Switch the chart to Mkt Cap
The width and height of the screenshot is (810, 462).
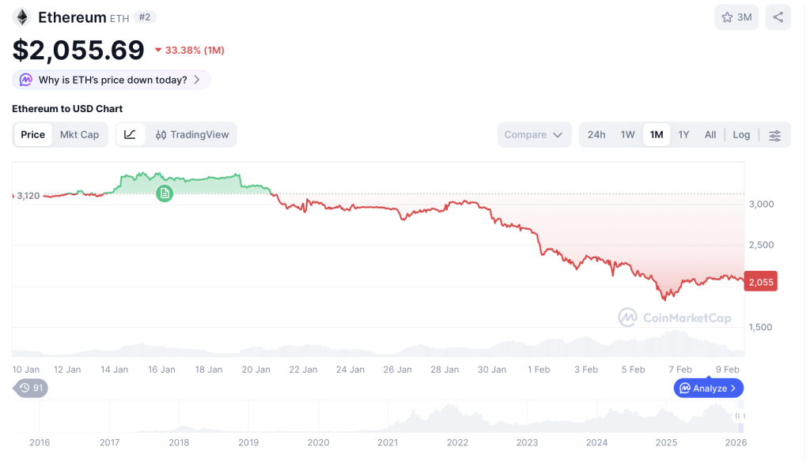pos(79,134)
